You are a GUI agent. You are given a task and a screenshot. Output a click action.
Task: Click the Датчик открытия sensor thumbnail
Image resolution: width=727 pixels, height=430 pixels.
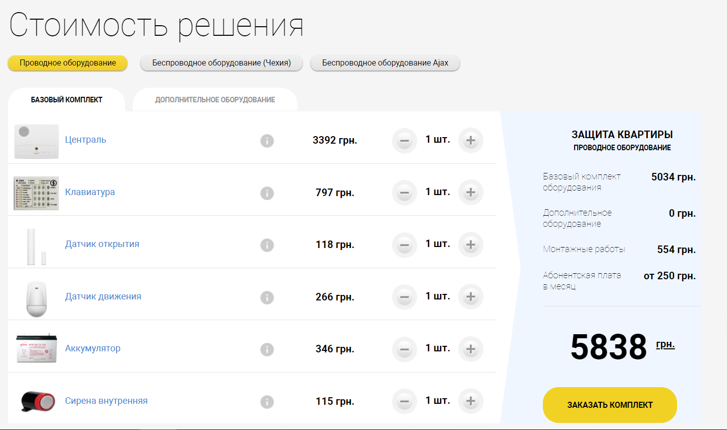(36, 247)
